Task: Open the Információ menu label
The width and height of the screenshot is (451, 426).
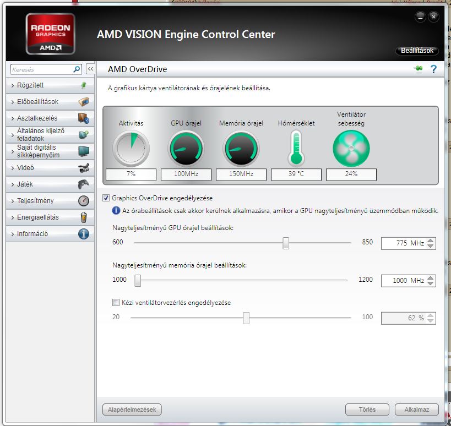Action: (32, 234)
